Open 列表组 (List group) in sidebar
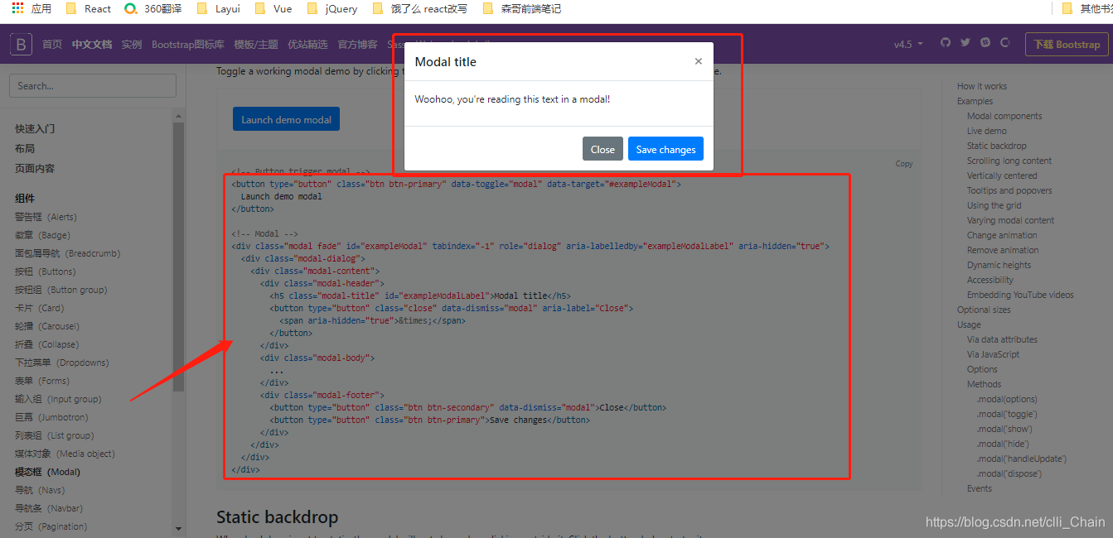The width and height of the screenshot is (1113, 538). tap(54, 435)
